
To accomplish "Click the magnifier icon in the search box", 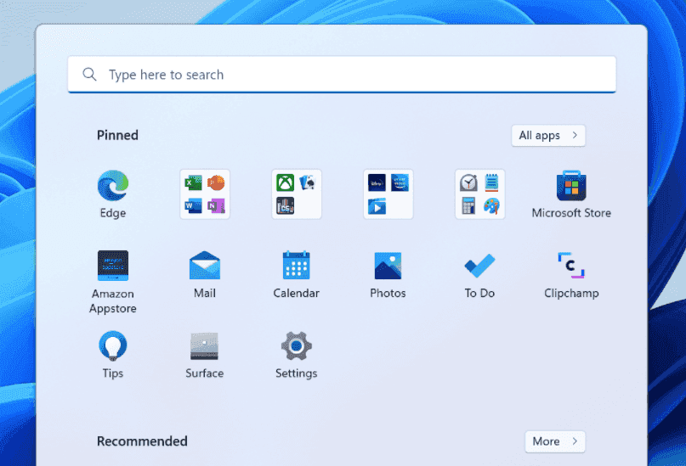I will tap(90, 74).
